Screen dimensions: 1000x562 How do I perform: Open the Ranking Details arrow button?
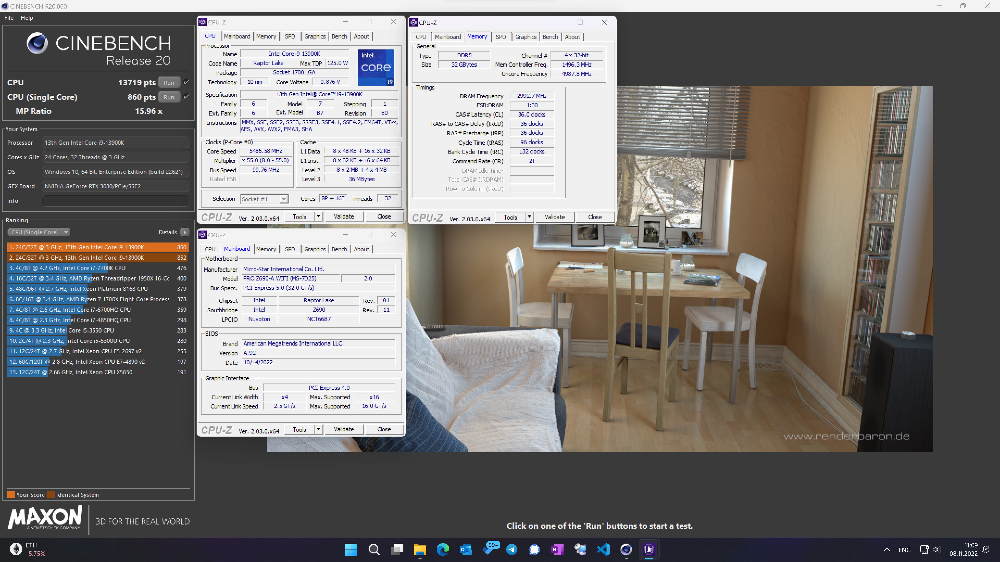tap(185, 232)
